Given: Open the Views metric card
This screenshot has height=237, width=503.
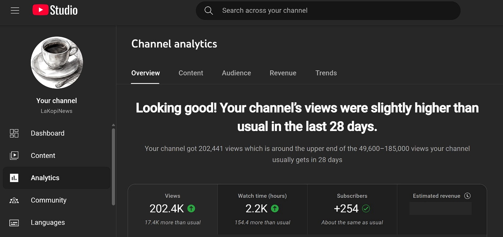Looking at the screenshot, I should click(173, 209).
